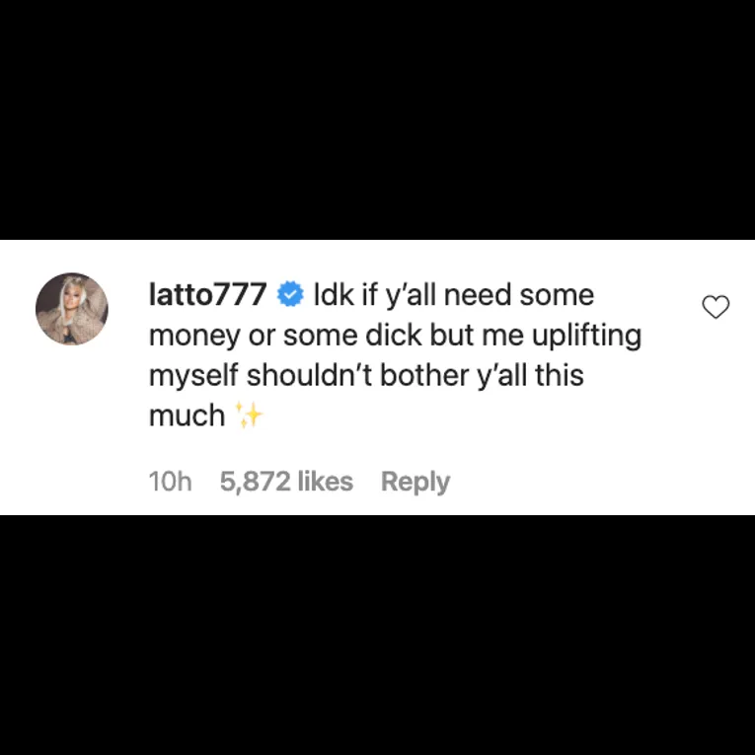This screenshot has width=755, height=755.
Task: Open the latto777 username link
Action: tap(207, 294)
